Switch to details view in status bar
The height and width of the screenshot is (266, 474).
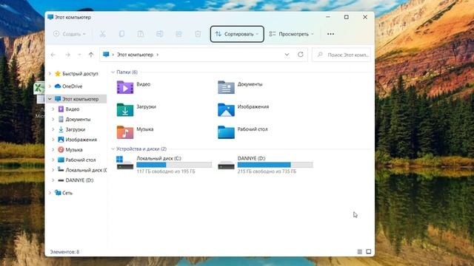[359, 251]
